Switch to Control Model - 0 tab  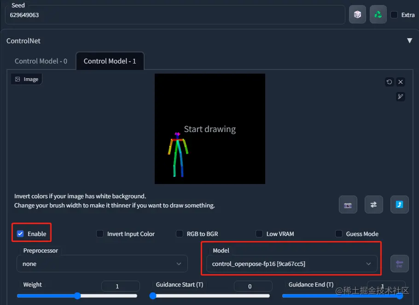(41, 61)
